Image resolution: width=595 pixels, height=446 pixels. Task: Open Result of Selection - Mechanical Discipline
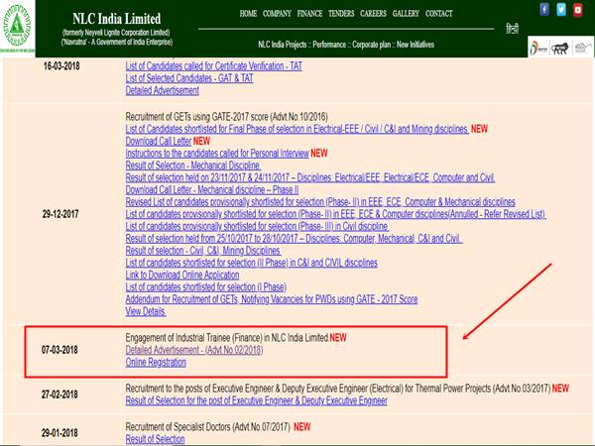point(192,166)
